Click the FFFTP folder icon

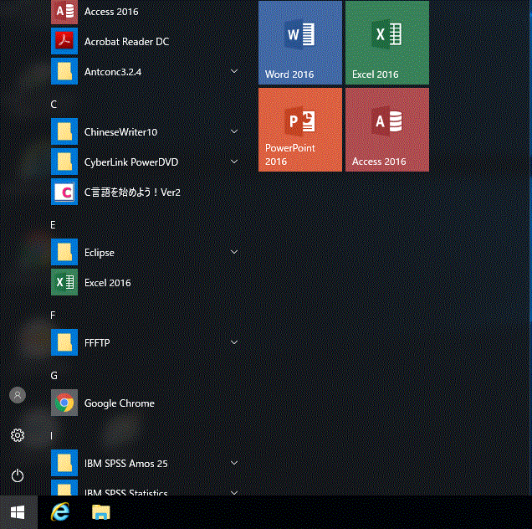(x=64, y=342)
